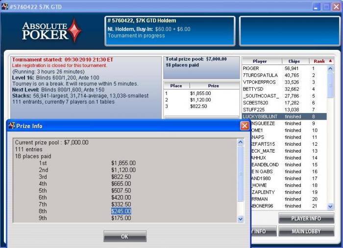Click the rank 21 finished player row
The width and height of the screenshot is (343, 248).
click(289, 206)
